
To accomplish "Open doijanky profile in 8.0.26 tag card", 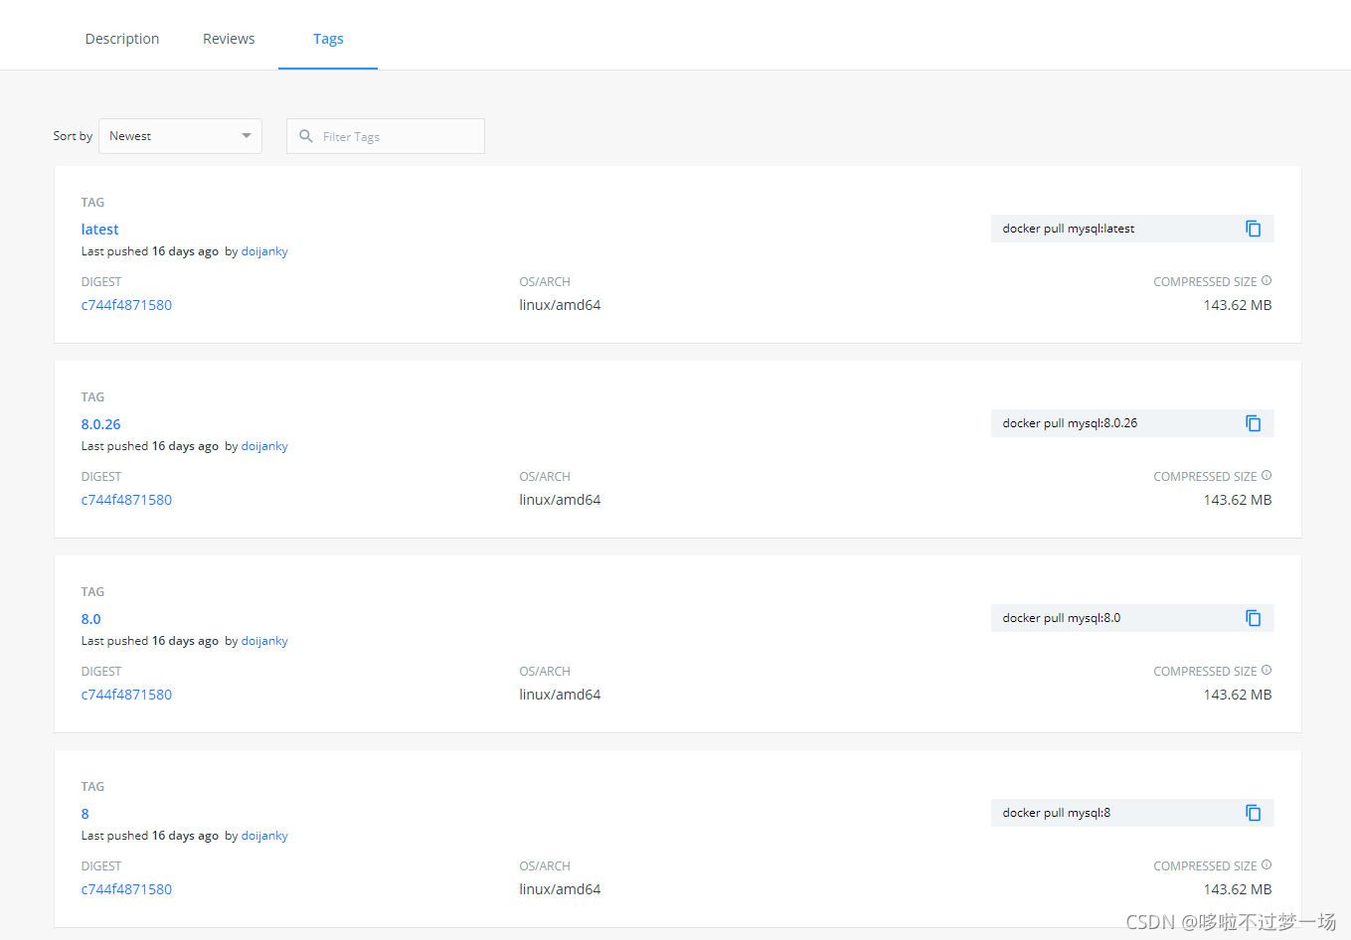I will tap(264, 446).
